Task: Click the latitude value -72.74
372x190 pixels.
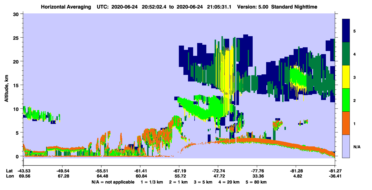Action: tap(218, 171)
